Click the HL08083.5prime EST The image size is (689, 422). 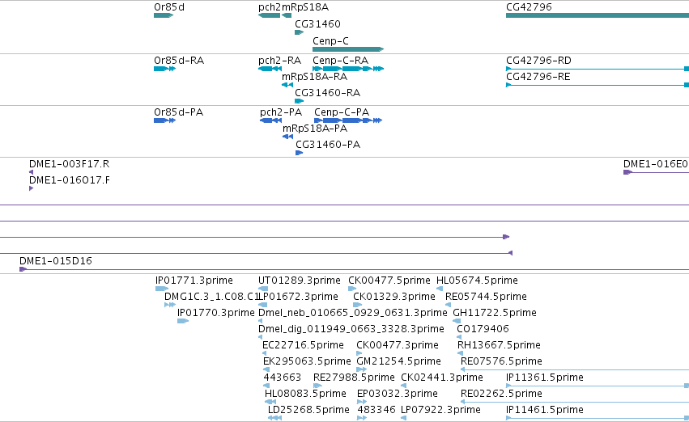[270, 402]
